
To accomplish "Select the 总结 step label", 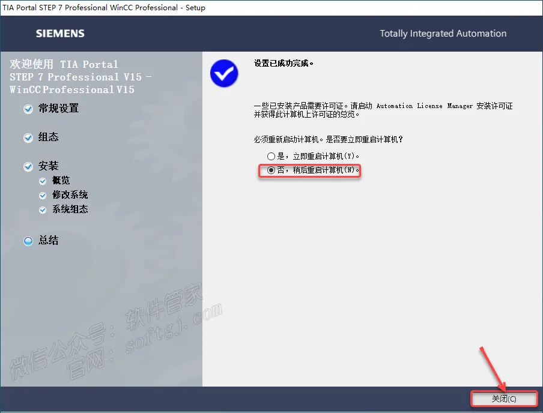I will click(x=48, y=240).
